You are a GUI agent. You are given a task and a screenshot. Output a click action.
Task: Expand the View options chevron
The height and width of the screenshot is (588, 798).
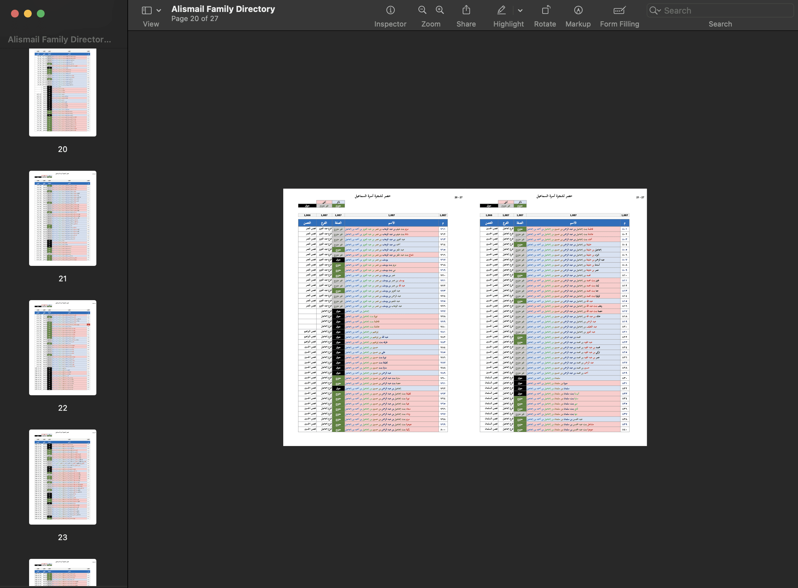coord(159,11)
